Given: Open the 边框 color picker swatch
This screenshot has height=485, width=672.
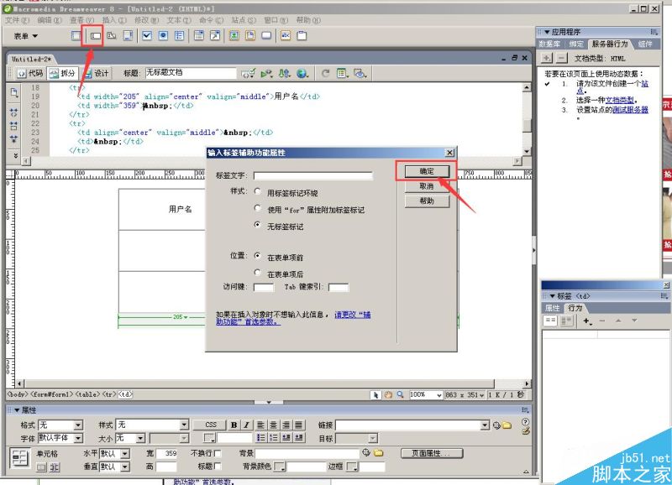Looking at the screenshot, I should click(x=352, y=467).
